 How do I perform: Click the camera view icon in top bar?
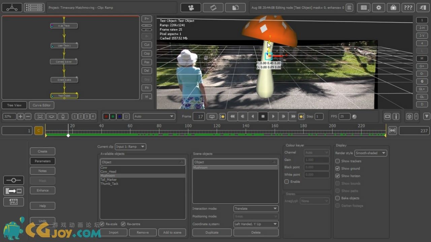191,7
